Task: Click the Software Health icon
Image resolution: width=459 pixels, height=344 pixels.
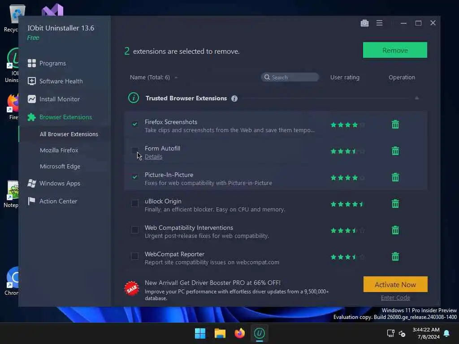Action: [x=32, y=81]
